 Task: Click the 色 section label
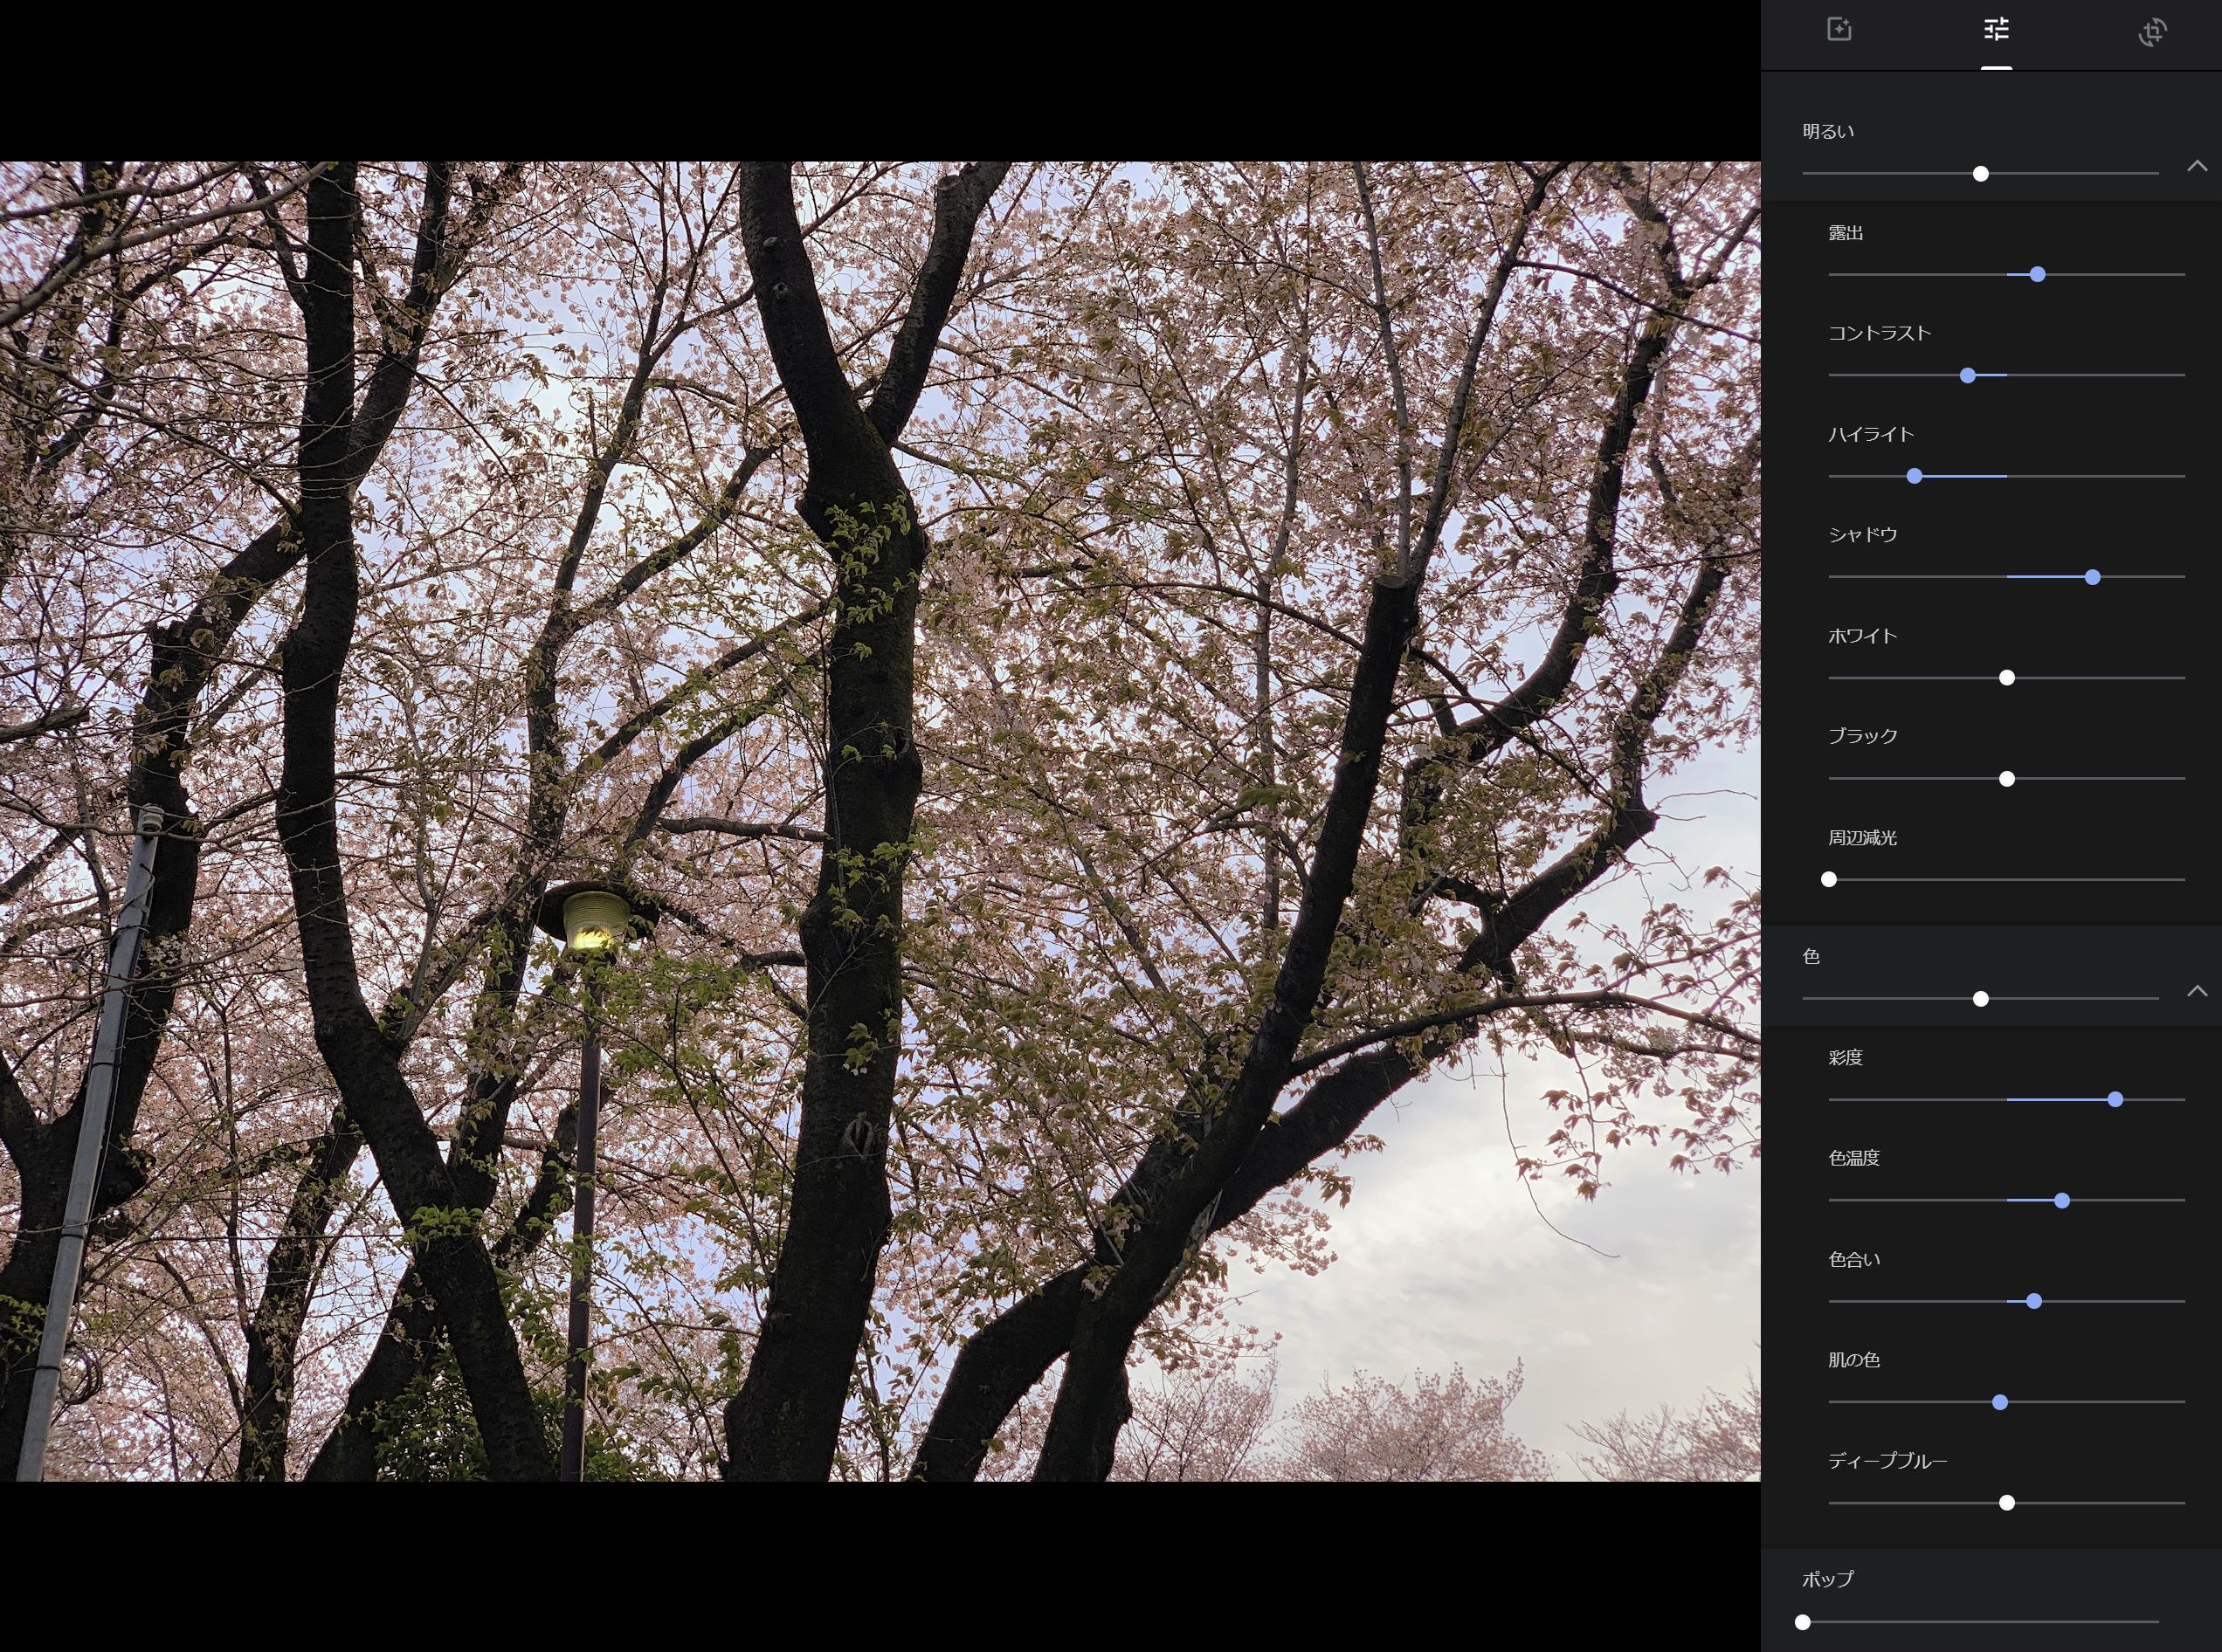point(1811,957)
